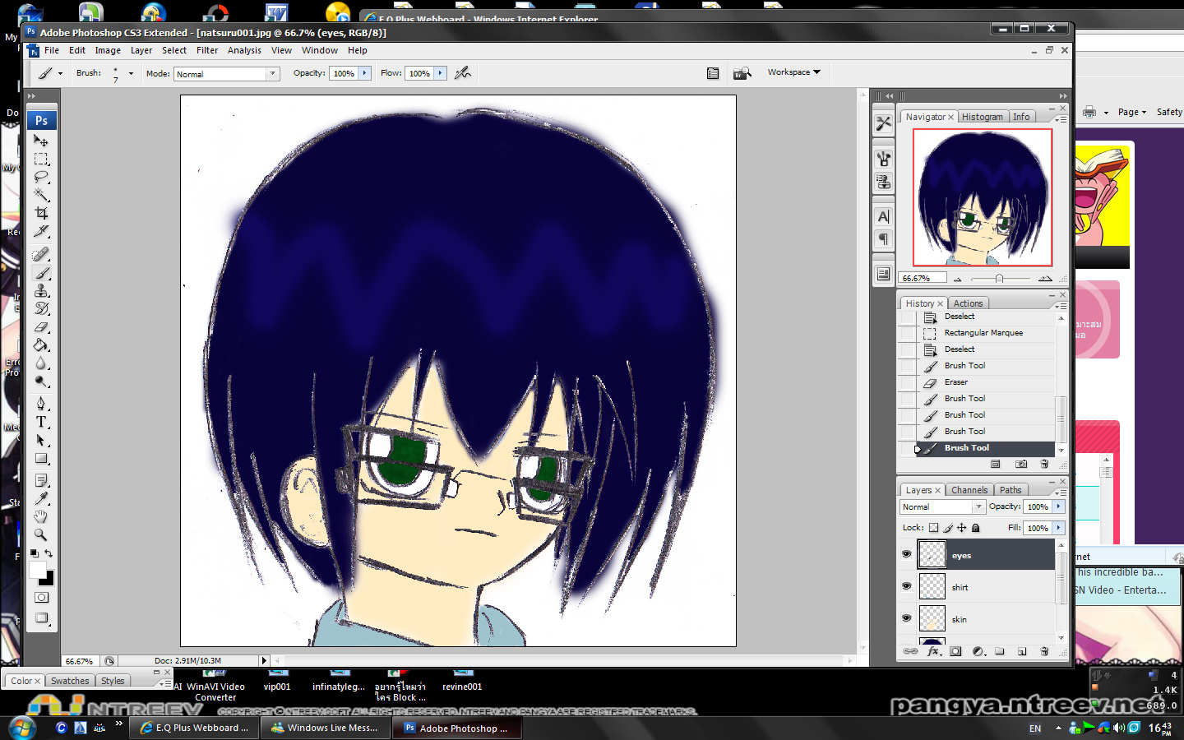Select the Clone Stamp tool
The height and width of the screenshot is (740, 1184).
click(41, 291)
